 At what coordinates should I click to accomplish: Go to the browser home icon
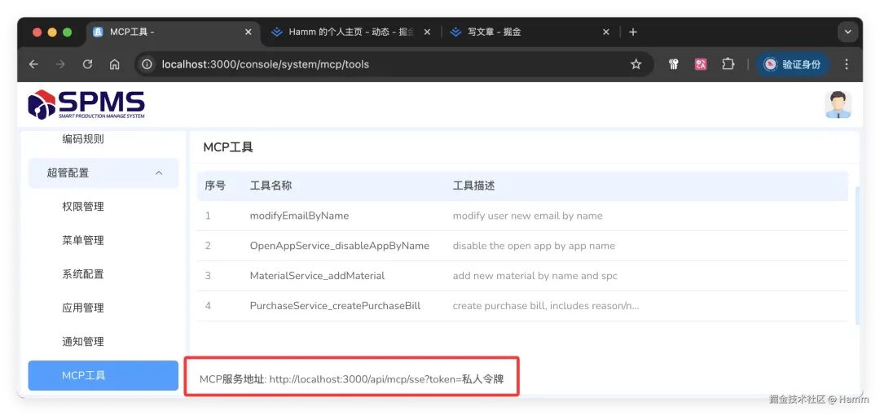(115, 64)
